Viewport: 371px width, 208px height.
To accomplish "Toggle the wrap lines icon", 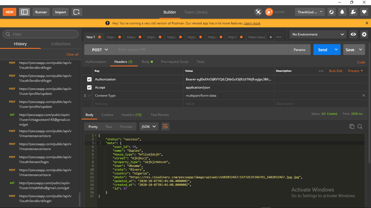I will [165, 126].
